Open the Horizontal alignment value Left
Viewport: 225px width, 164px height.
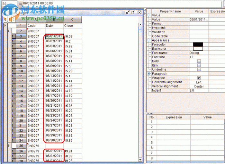click(199, 82)
